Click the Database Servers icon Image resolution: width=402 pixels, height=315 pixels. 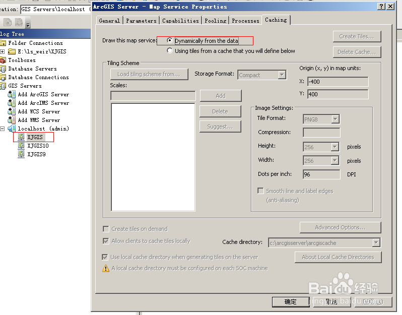(3, 69)
